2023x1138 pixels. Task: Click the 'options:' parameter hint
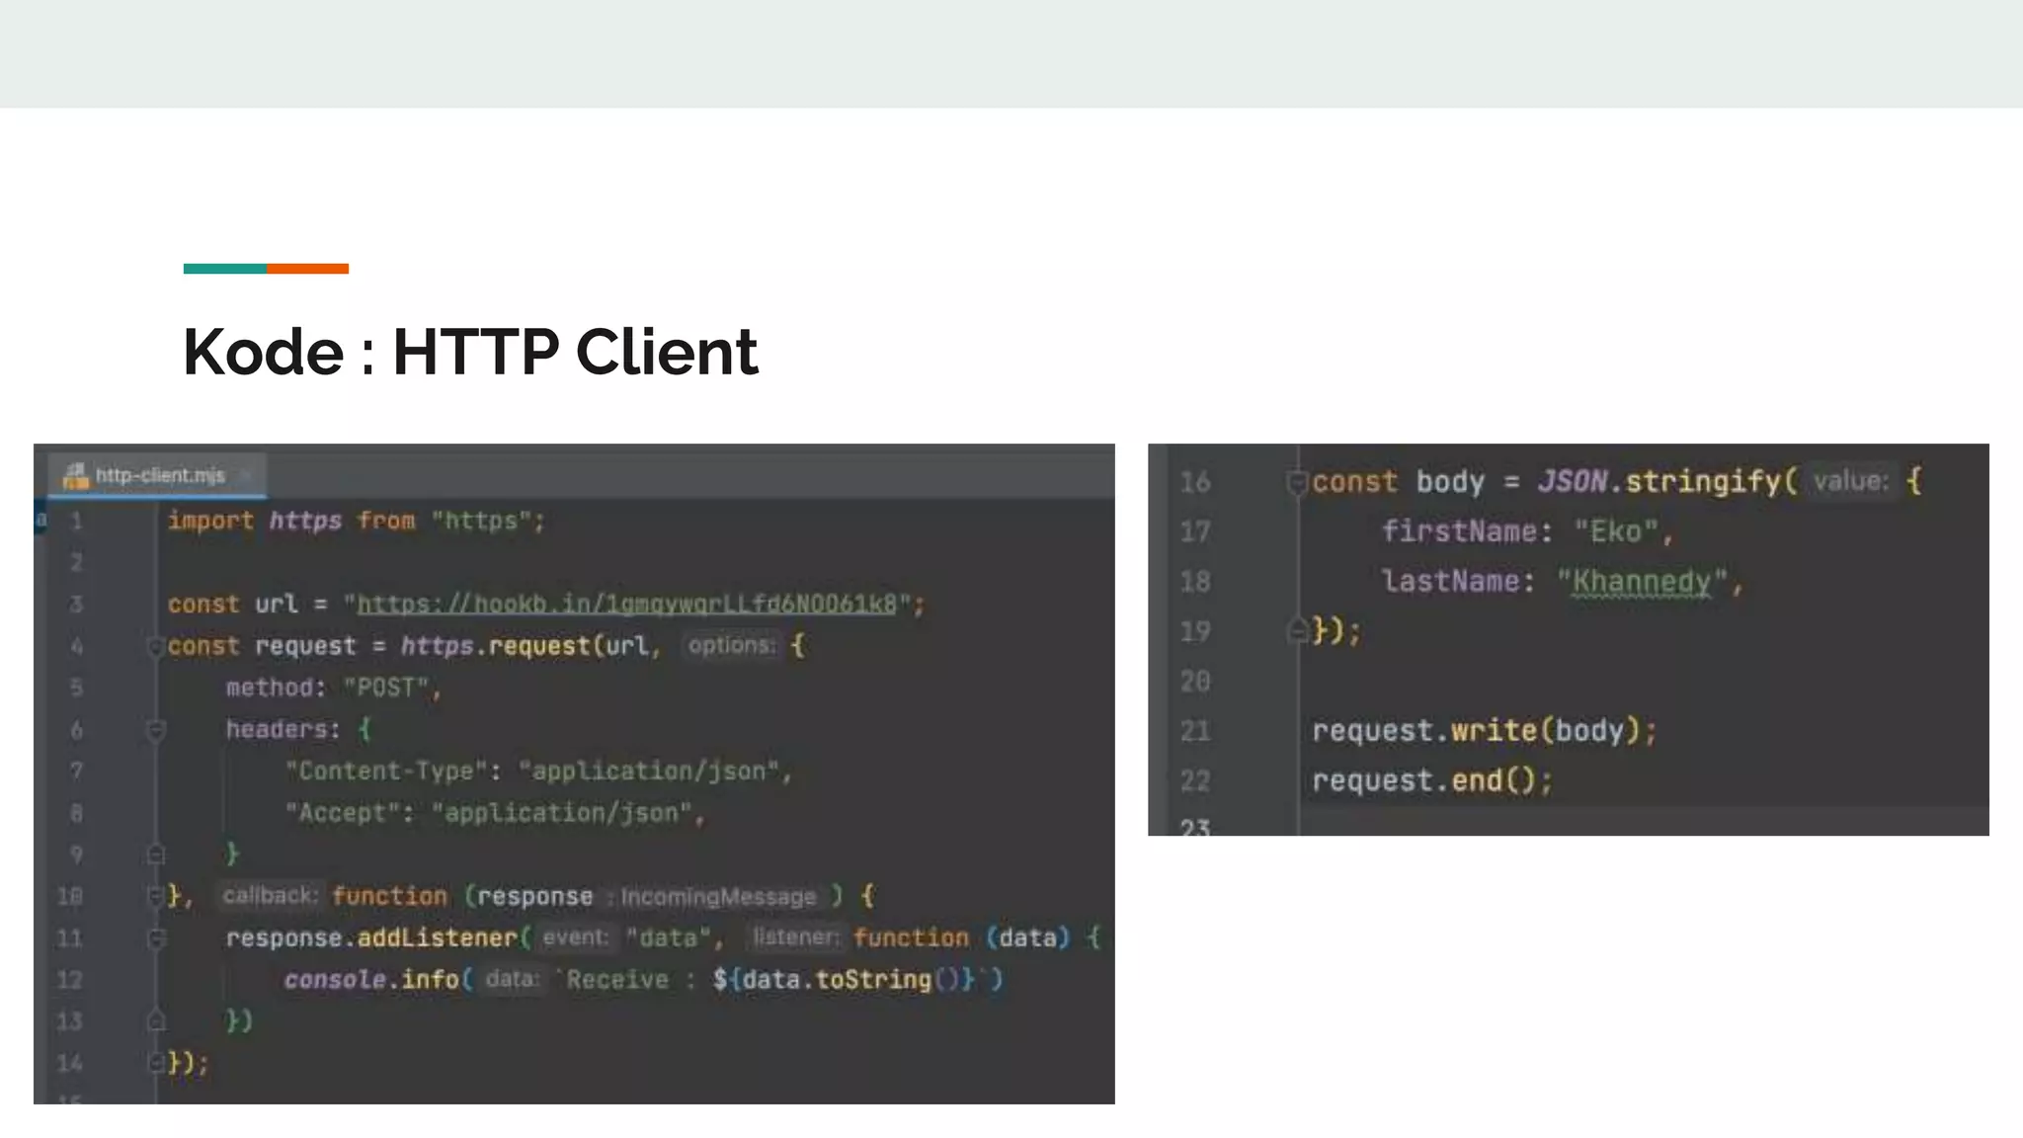click(x=731, y=646)
